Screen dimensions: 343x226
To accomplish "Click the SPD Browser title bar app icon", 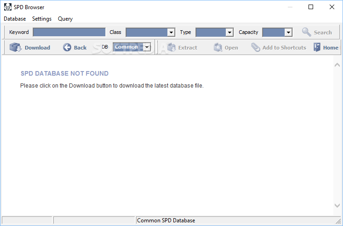I will (x=8, y=7).
